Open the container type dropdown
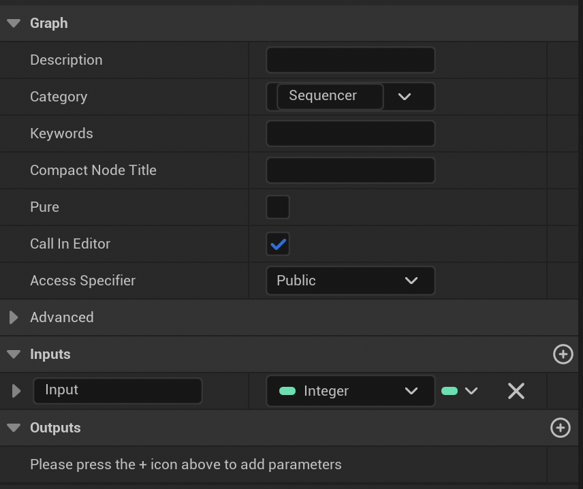583x489 pixels. [471, 391]
